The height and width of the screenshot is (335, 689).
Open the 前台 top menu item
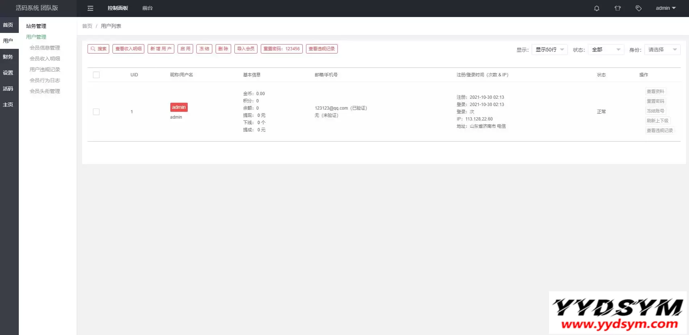pyautogui.click(x=148, y=8)
